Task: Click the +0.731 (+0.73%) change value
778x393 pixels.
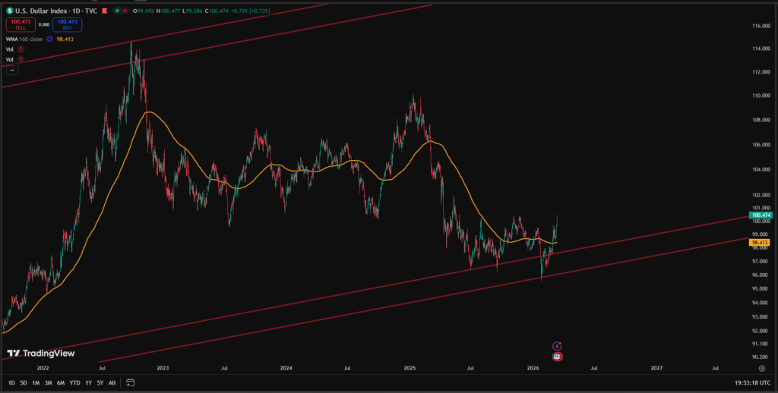Action: pyautogui.click(x=251, y=11)
